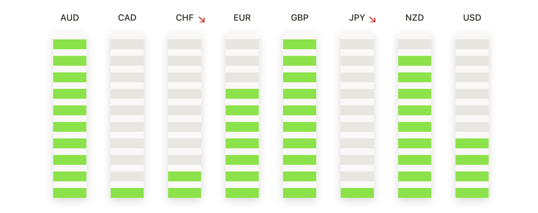The height and width of the screenshot is (213, 538).
Task: Click the red down arrow beside CHF
Action: click(x=202, y=19)
